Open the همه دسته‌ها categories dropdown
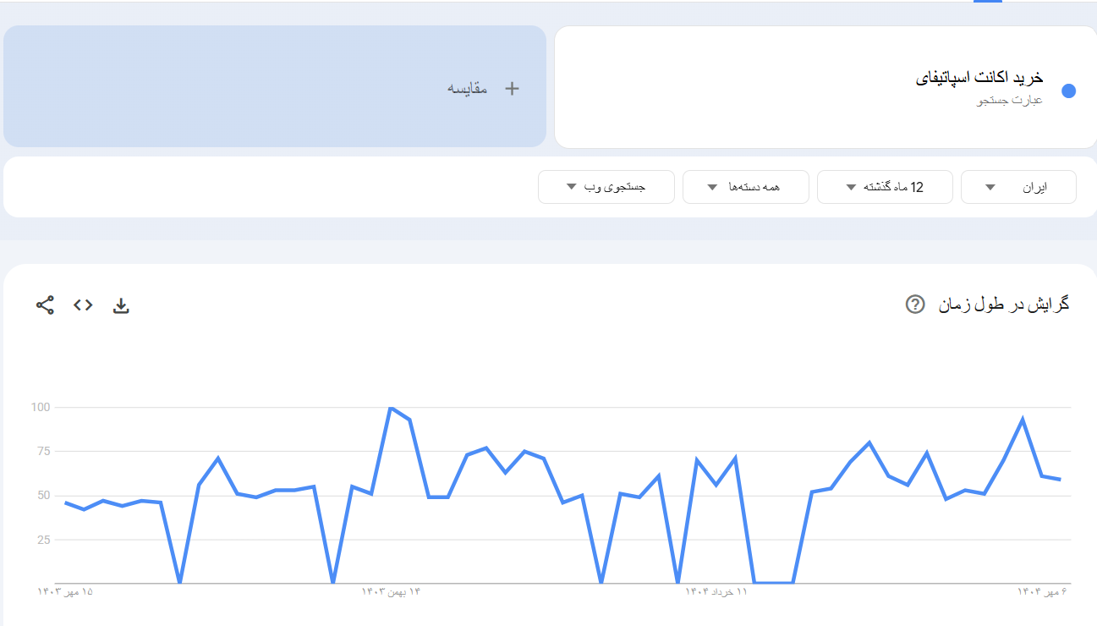 (x=745, y=187)
